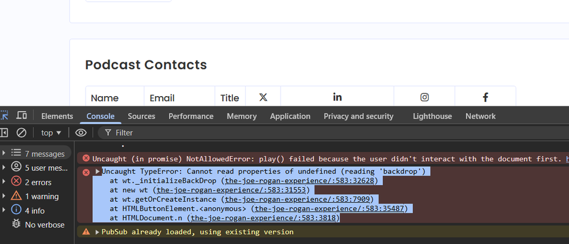Open source link for wt.getOrCreateInstance :583:7909
The image size is (569, 244).
(297, 200)
